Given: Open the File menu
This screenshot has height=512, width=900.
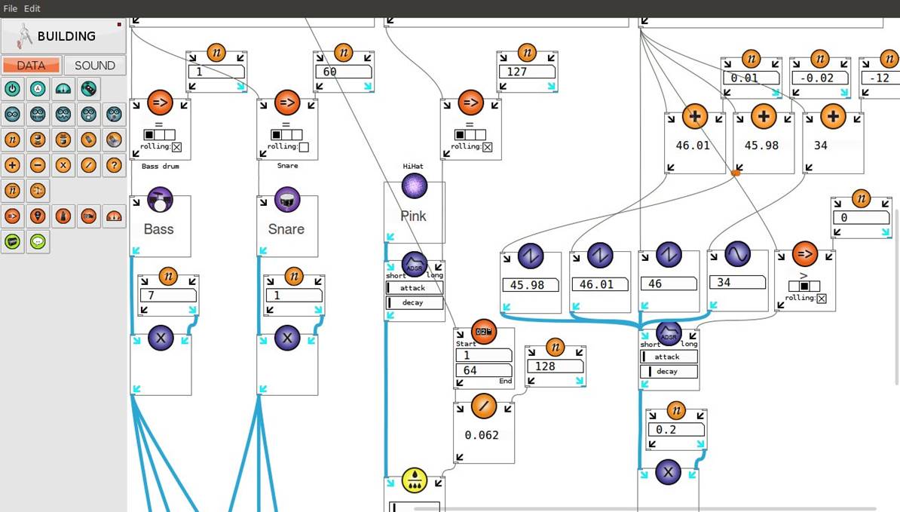Looking at the screenshot, I should (10, 8).
